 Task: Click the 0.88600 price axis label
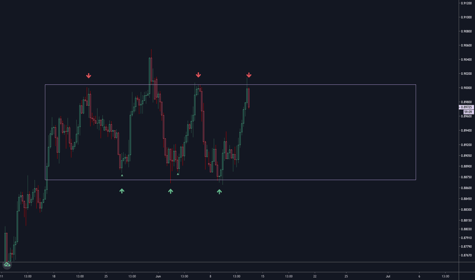pos(466,188)
